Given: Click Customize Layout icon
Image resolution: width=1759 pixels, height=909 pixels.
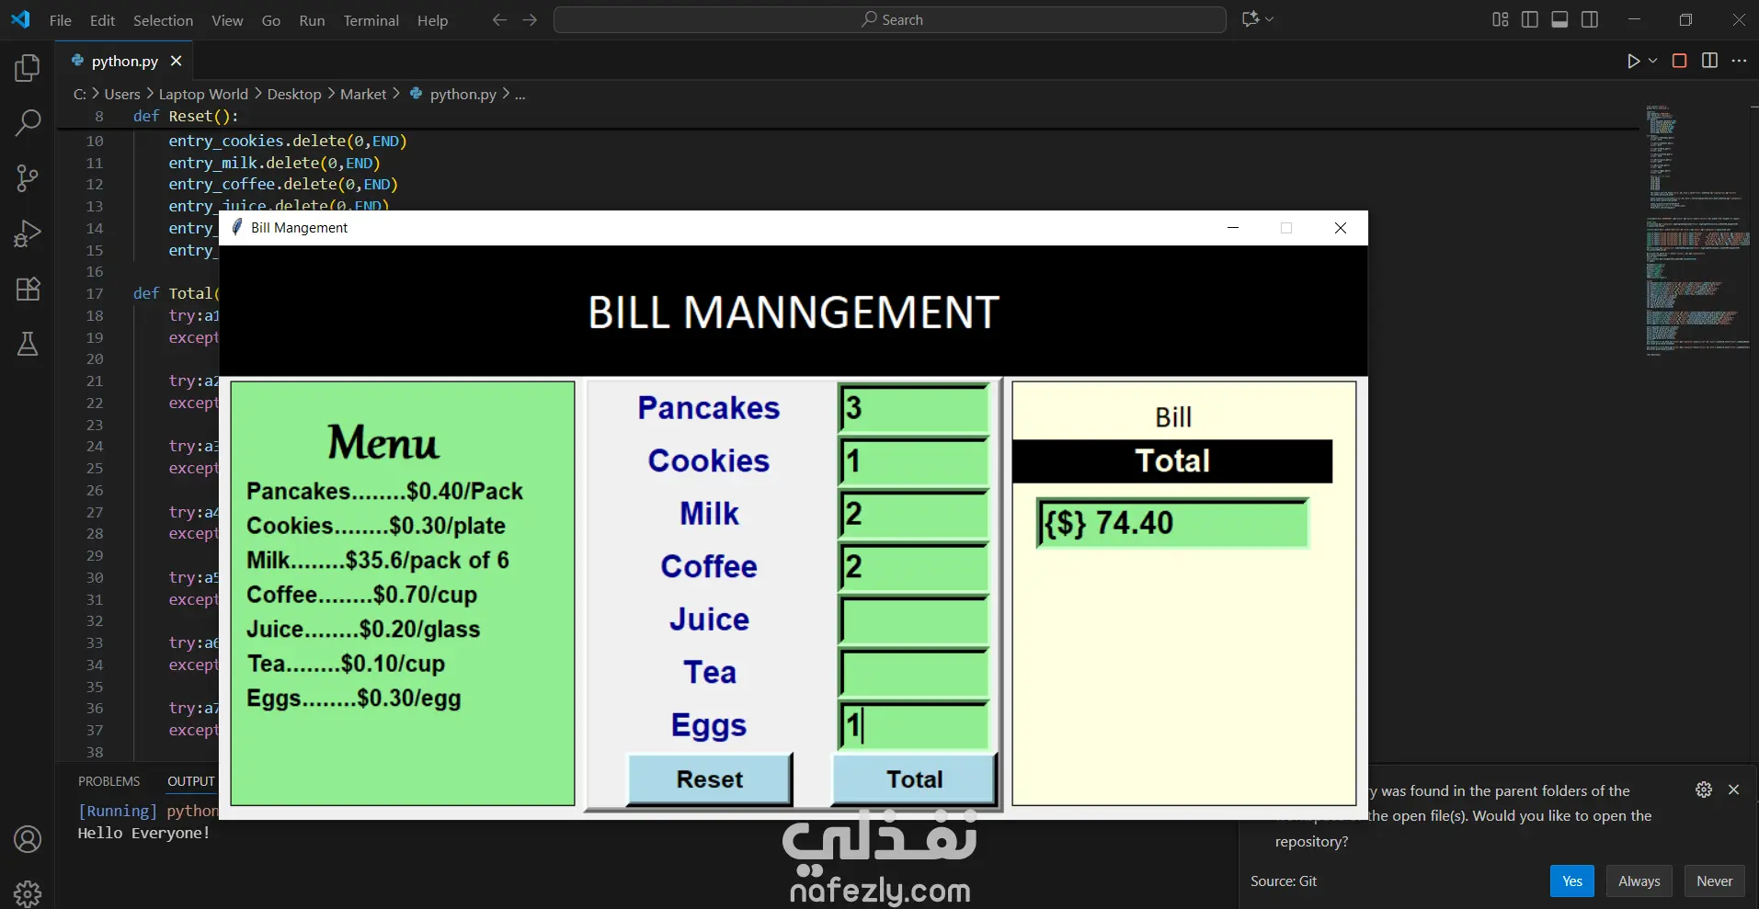Looking at the screenshot, I should [x=1501, y=19].
